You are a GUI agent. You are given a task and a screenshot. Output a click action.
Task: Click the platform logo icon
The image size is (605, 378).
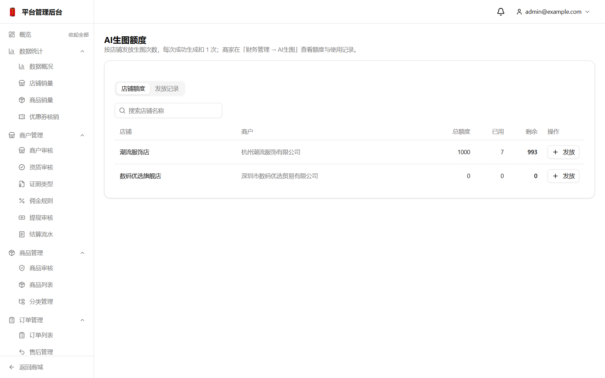(x=12, y=12)
